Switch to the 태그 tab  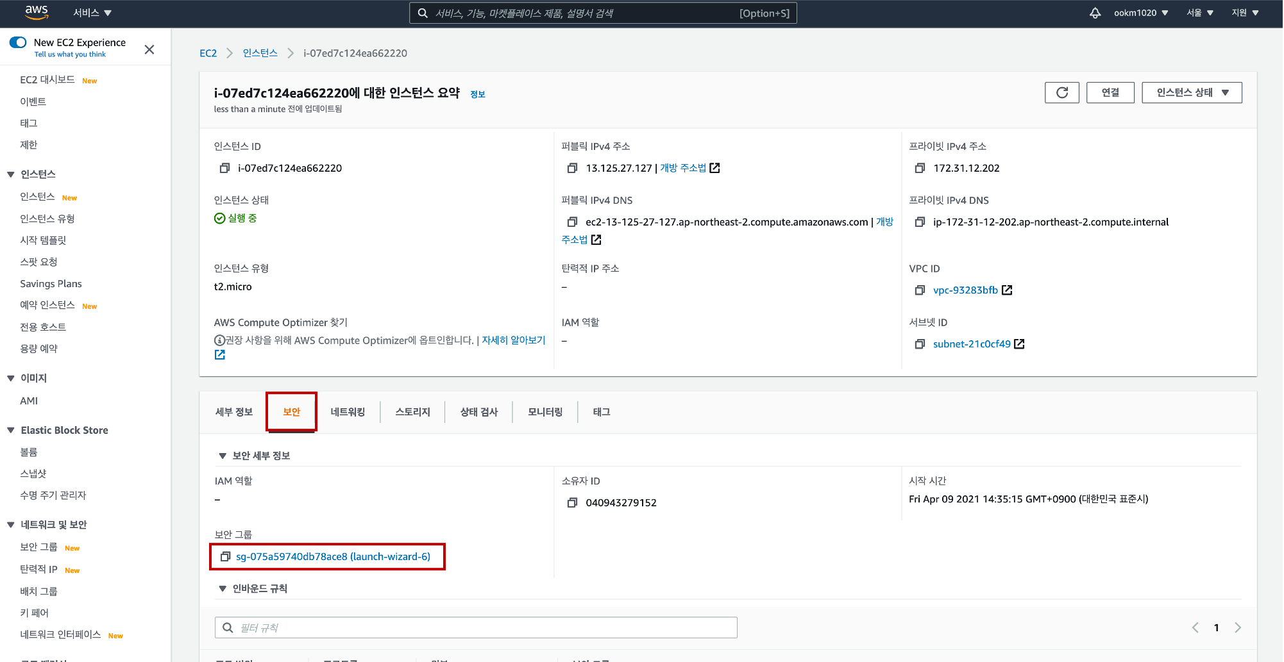click(x=602, y=412)
